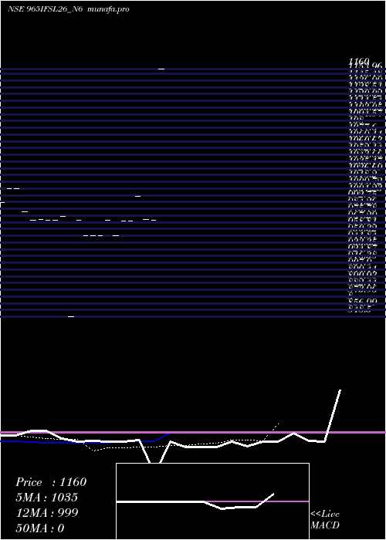Click the 1160 top price axis label
Image resolution: width=386 pixels, height=540 pixels.
click(359, 62)
